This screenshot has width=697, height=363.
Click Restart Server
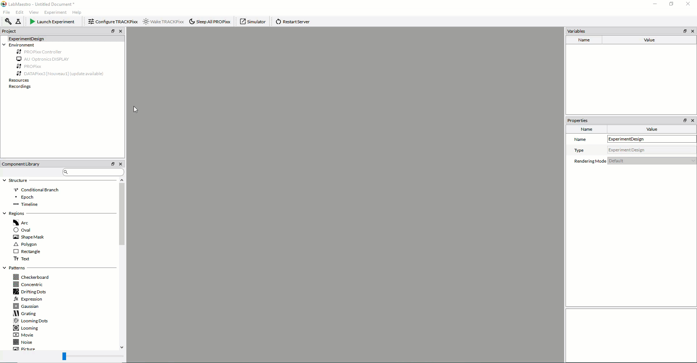point(293,21)
